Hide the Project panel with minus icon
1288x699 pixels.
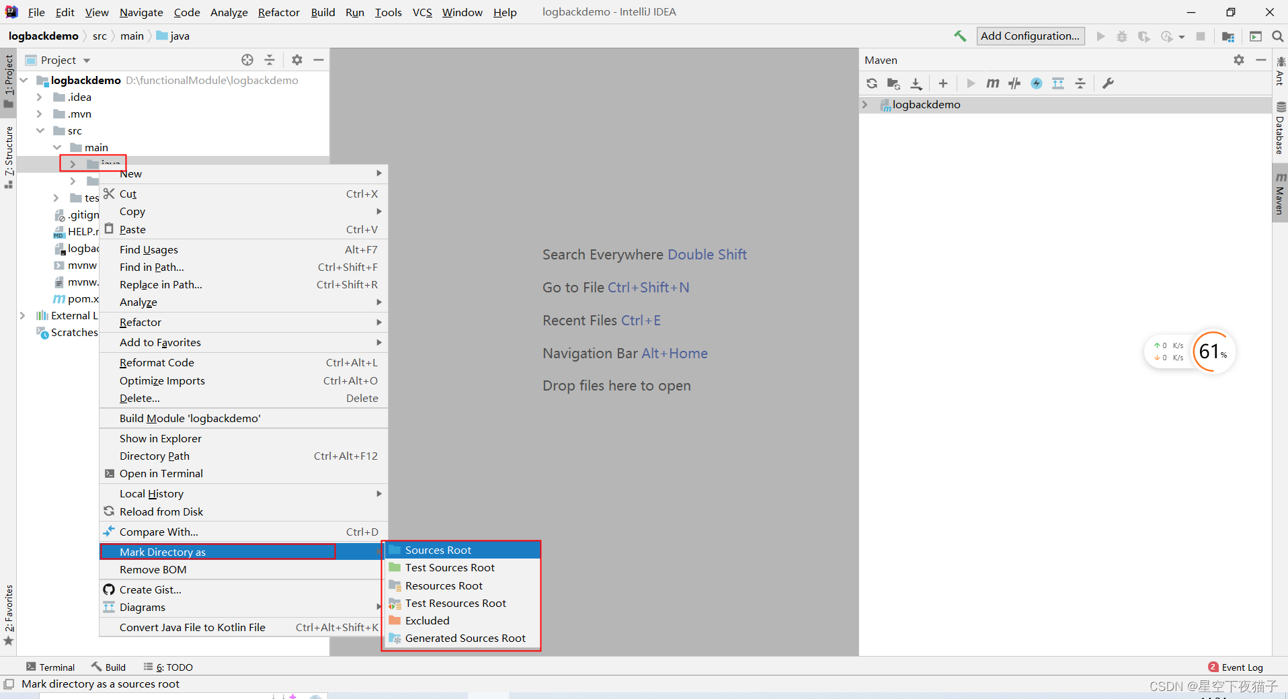[319, 60]
